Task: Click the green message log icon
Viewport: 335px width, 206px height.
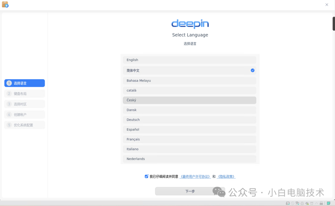Action: click(328, 203)
